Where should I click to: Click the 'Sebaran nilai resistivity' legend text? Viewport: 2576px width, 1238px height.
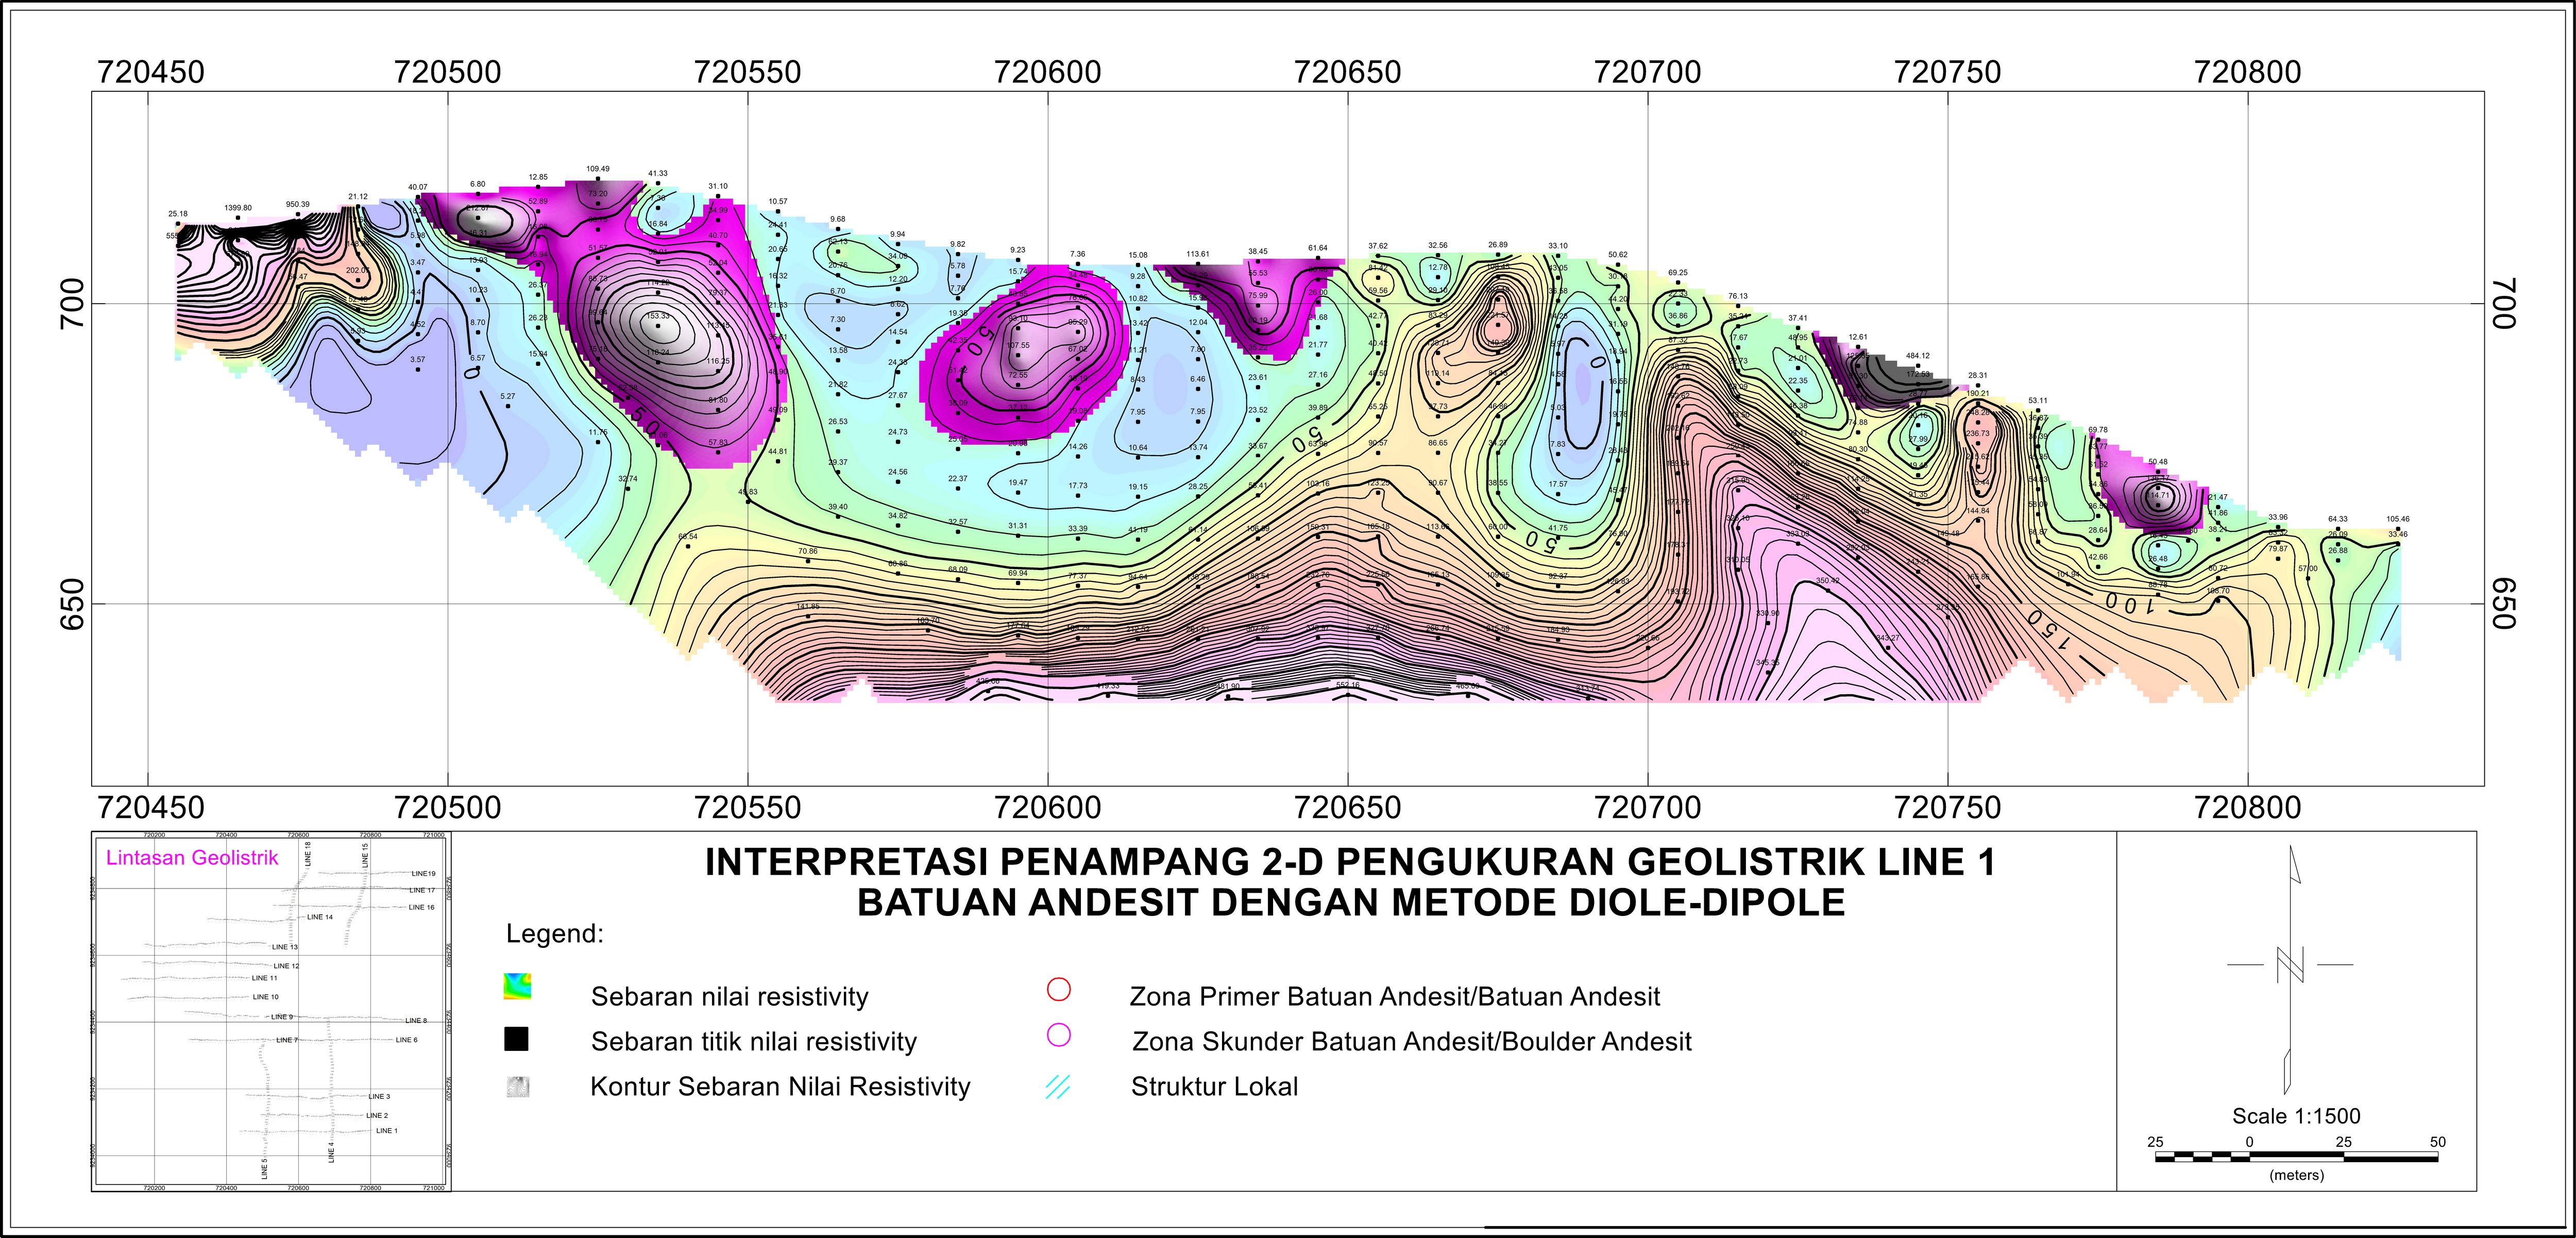729,996
